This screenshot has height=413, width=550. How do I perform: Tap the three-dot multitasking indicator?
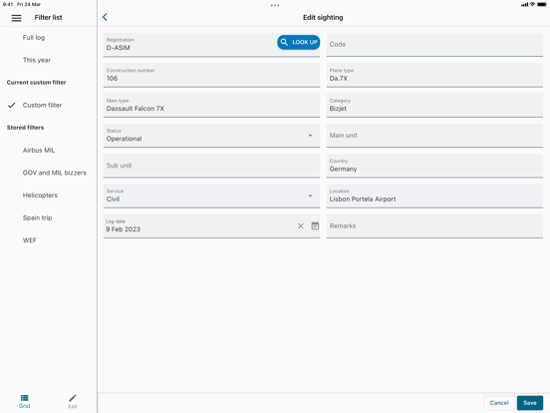275,5
